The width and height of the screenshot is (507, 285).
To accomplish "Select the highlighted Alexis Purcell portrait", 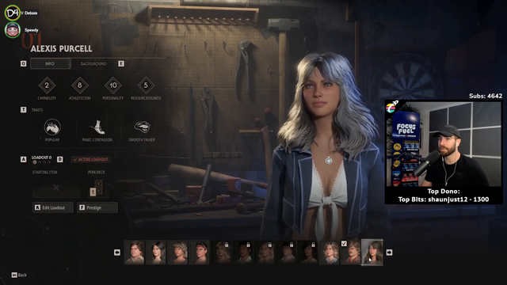I will point(372,253).
